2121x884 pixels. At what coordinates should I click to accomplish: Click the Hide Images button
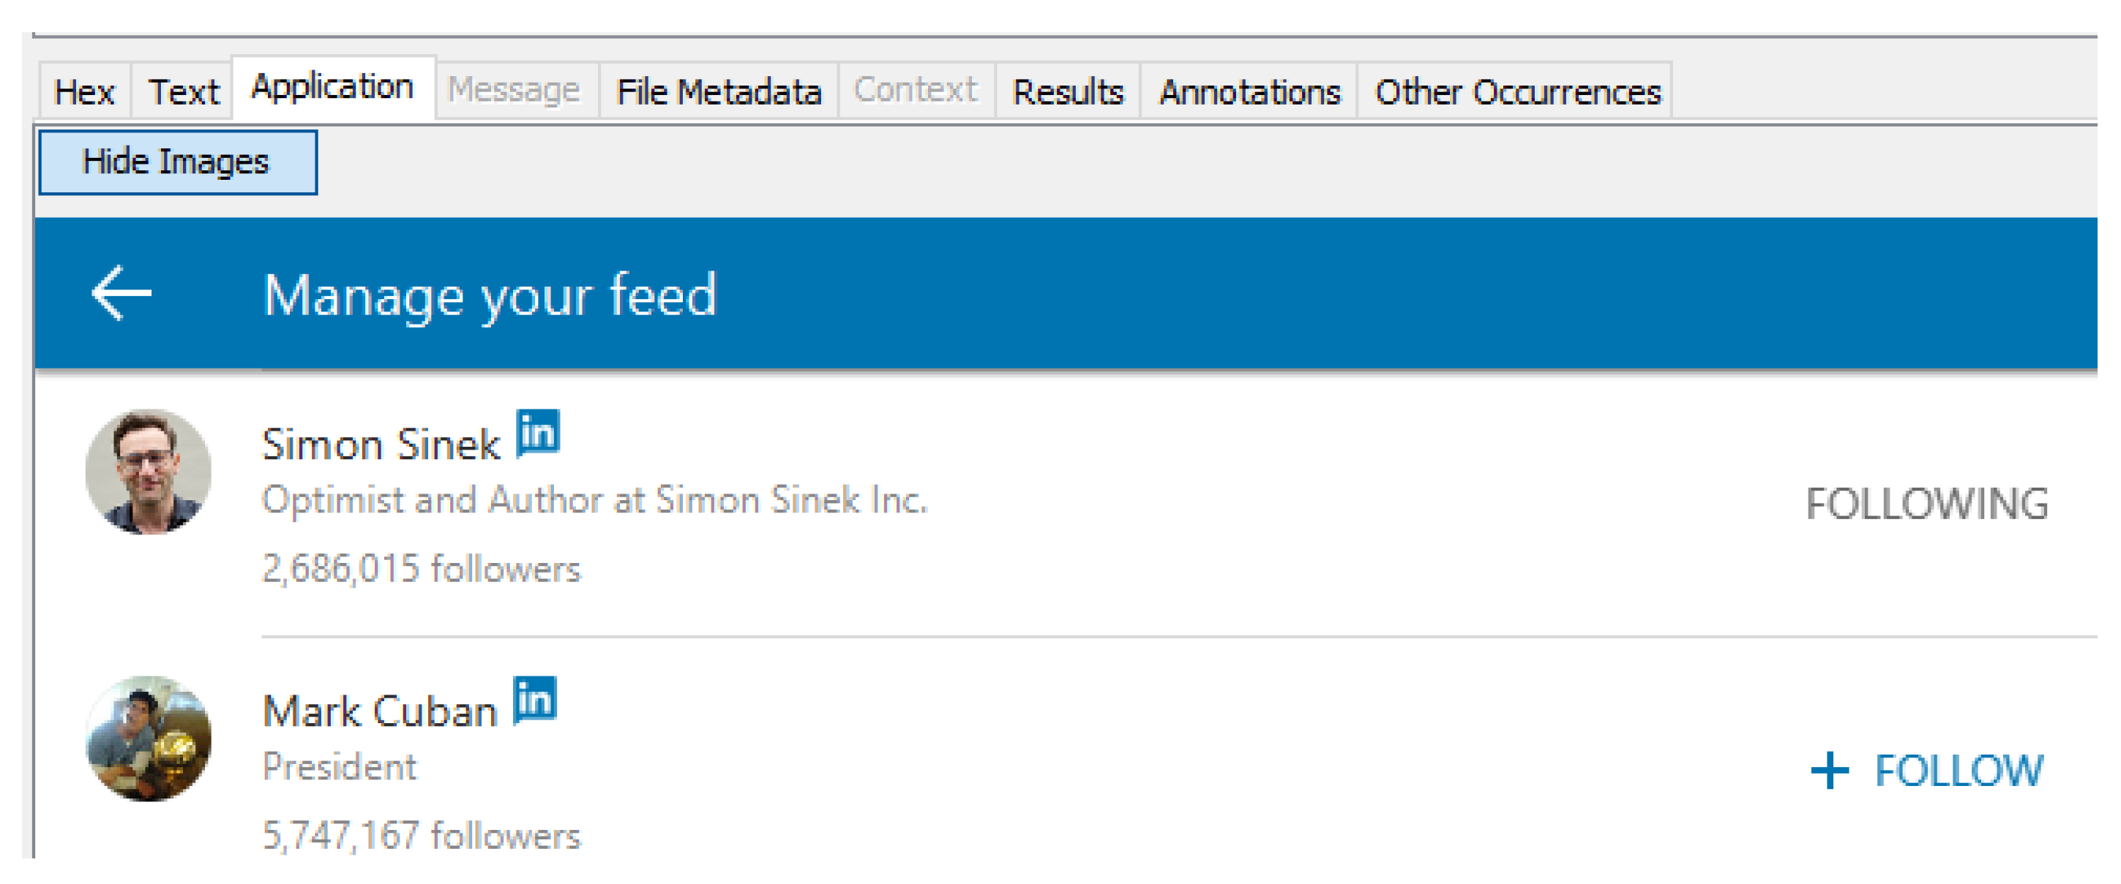pyautogui.click(x=177, y=162)
